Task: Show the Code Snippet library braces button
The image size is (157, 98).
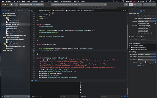Action: [x=126, y=5]
